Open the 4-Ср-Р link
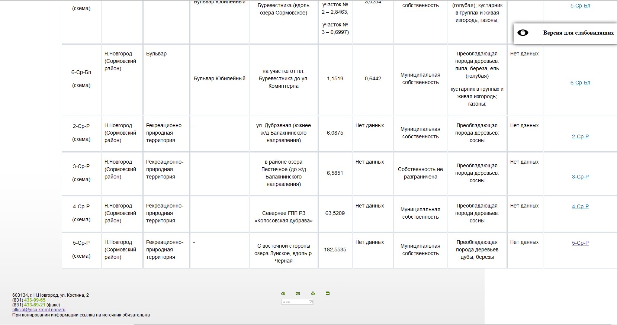 click(x=580, y=206)
